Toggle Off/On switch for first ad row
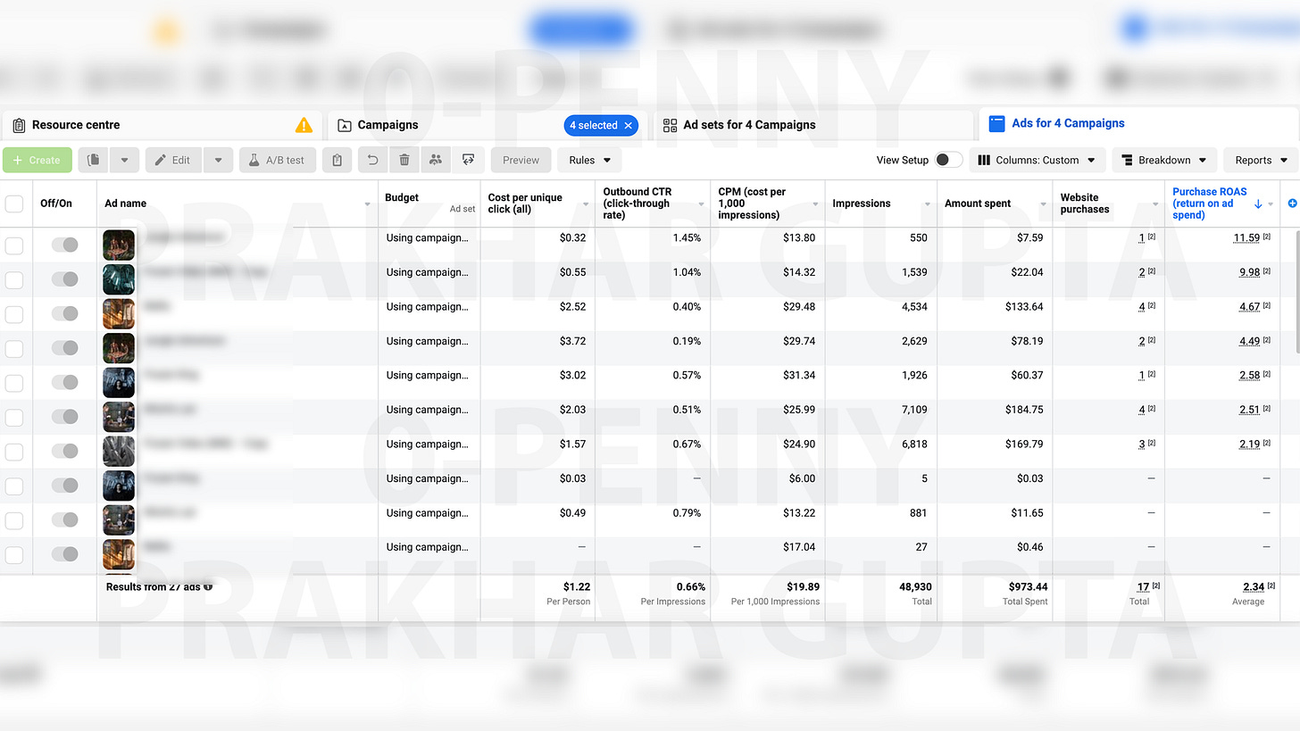Image resolution: width=1300 pixels, height=731 pixels. pyautogui.click(x=64, y=245)
